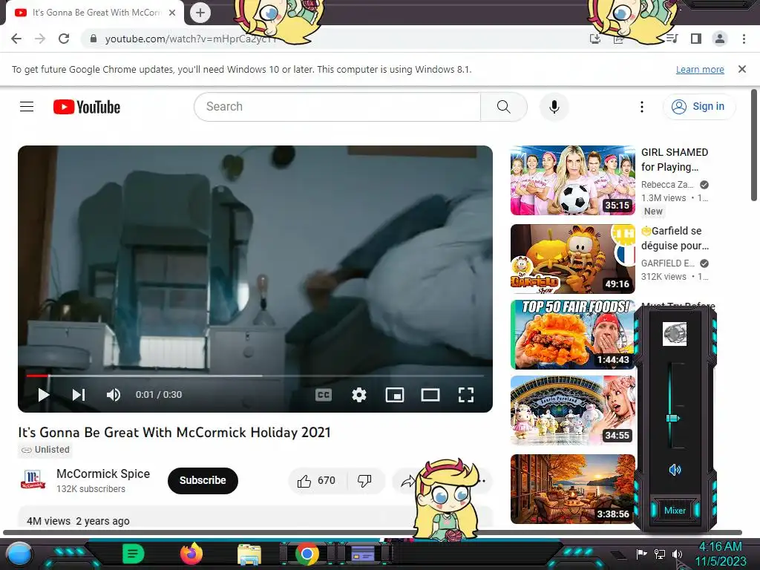The image size is (760, 570).
Task: Open YouTube hamburger guide menu
Action: [x=27, y=107]
